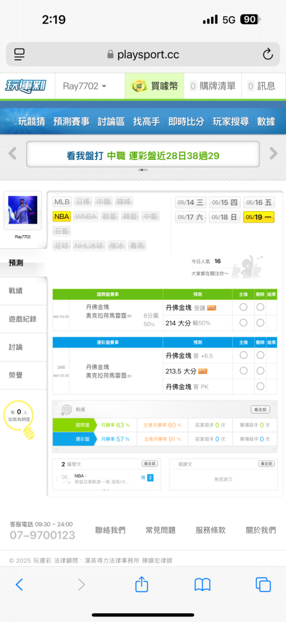Advance banner with right chevron arrow
The height and width of the screenshot is (622, 286).
pyautogui.click(x=274, y=154)
